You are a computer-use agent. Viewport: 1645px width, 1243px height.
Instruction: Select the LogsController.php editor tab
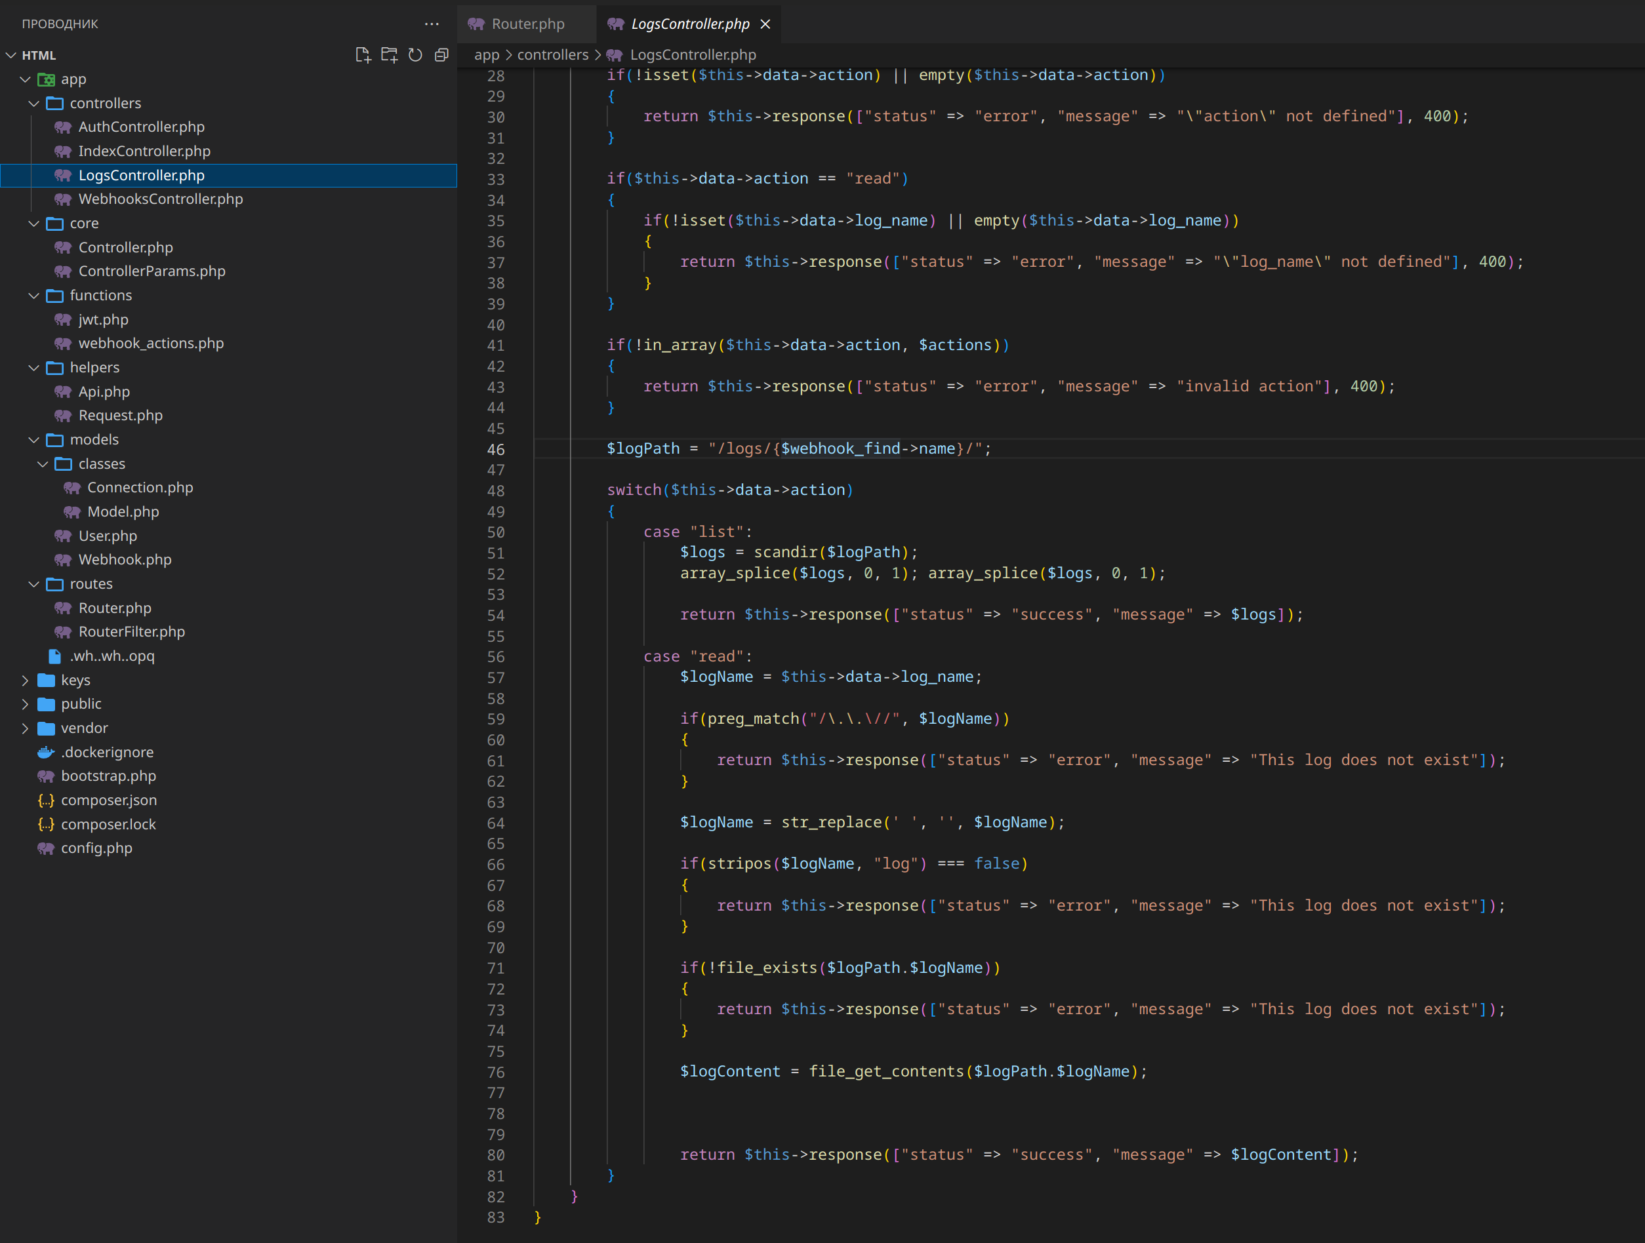click(689, 24)
